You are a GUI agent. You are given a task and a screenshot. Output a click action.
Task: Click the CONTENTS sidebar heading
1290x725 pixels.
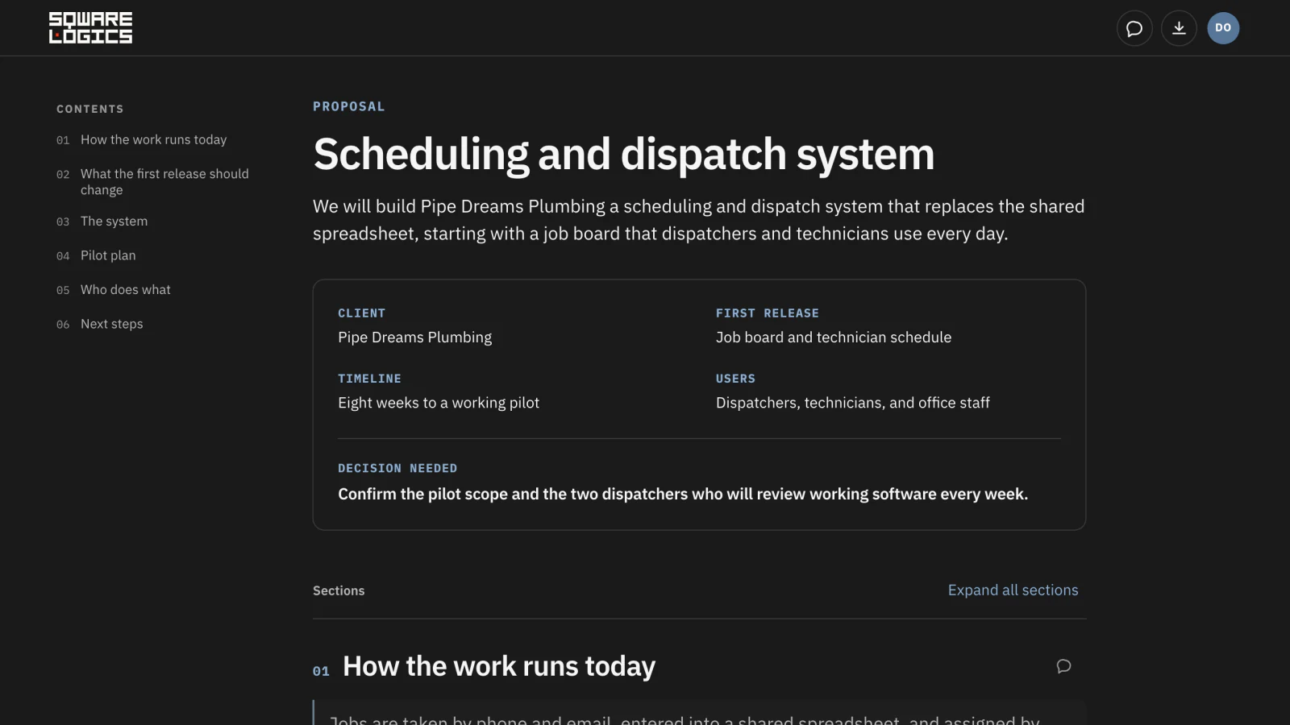(x=90, y=109)
